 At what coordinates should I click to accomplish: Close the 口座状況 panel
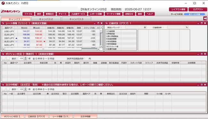[x=205, y=23]
